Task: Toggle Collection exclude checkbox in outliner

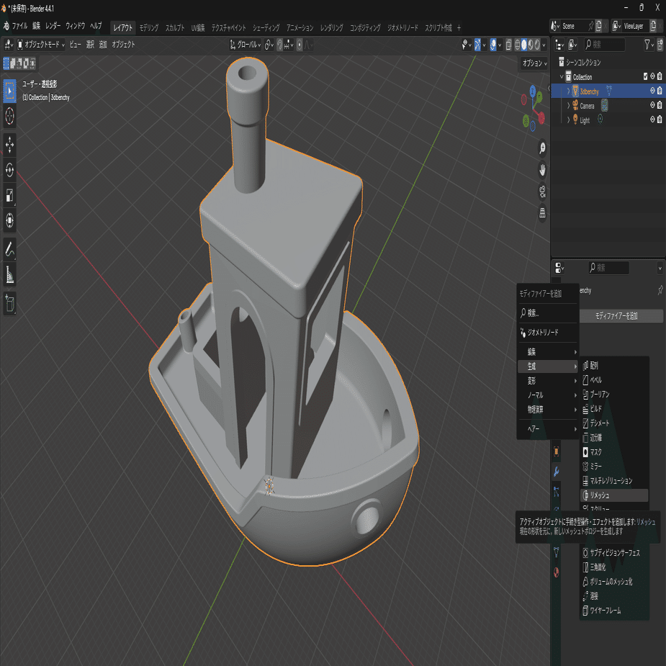Action: click(x=646, y=76)
